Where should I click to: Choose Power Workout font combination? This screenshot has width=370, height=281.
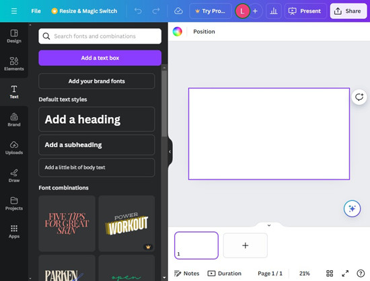tap(126, 223)
